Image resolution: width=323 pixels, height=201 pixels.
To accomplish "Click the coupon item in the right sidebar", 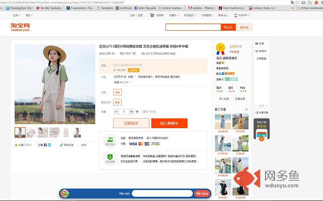I will point(259,44).
